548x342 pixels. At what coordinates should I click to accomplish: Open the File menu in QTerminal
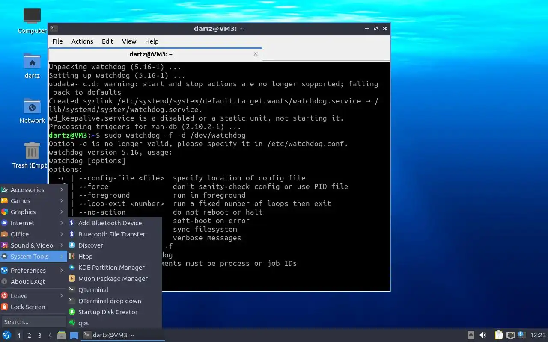pos(57,41)
